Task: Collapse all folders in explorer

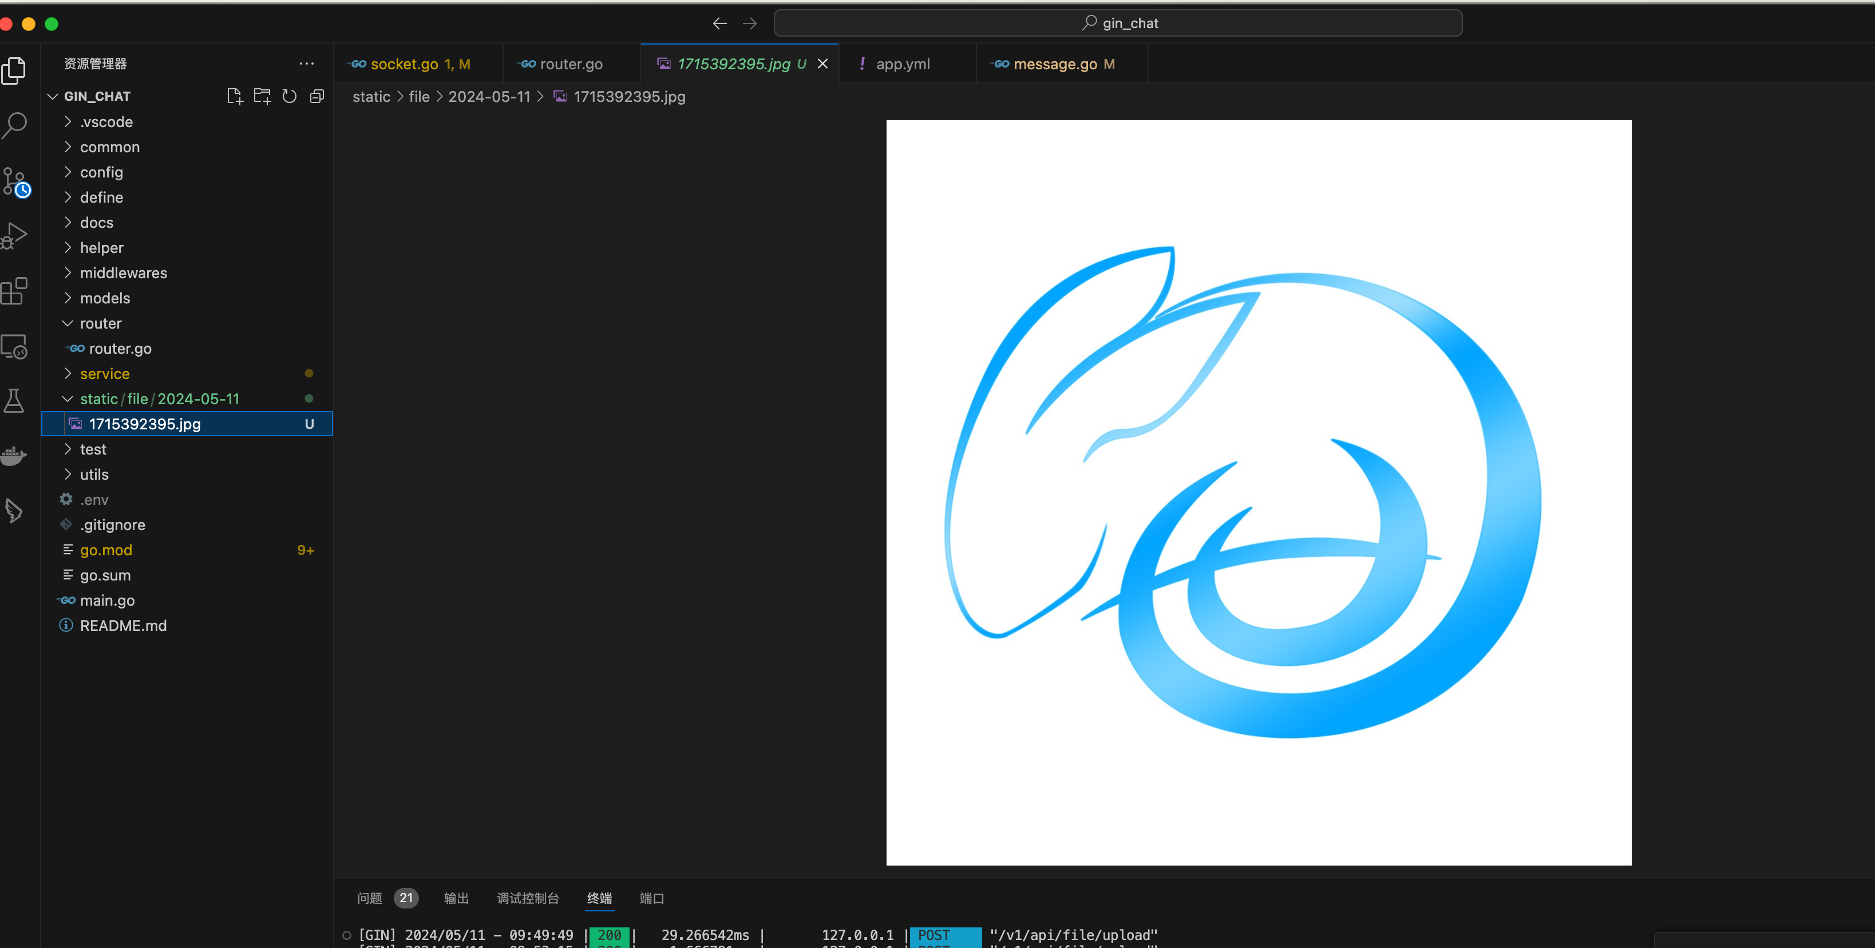Action: pyautogui.click(x=317, y=96)
